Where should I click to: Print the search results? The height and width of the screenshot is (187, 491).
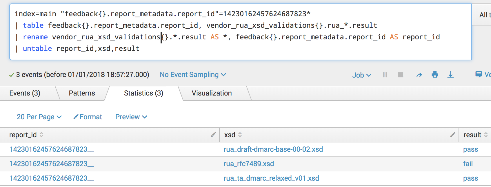(435, 75)
